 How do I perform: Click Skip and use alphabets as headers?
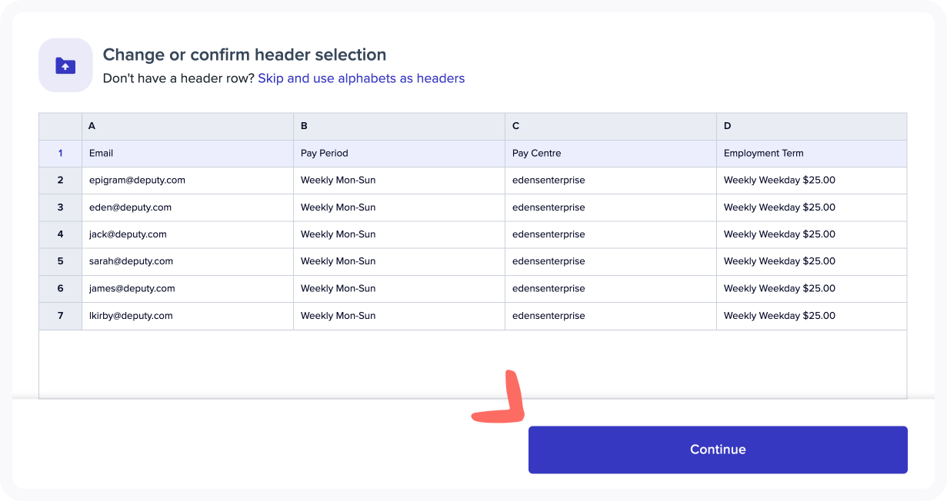pyautogui.click(x=361, y=78)
